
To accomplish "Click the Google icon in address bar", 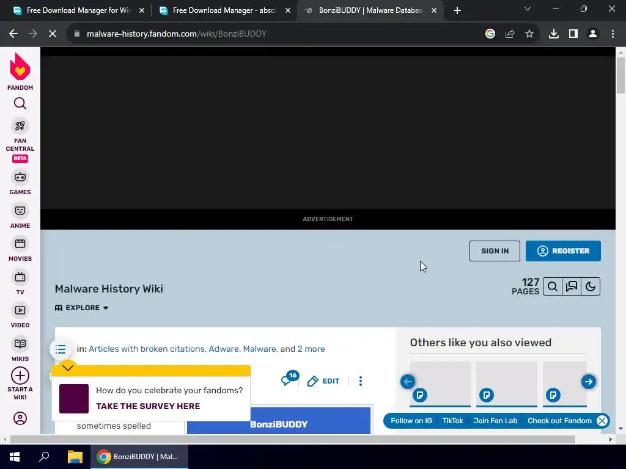I will coord(490,34).
